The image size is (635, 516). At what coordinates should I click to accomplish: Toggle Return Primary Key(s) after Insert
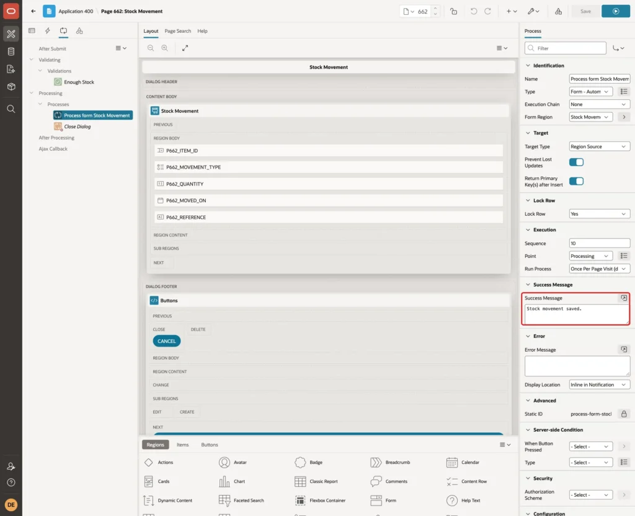pyautogui.click(x=576, y=181)
